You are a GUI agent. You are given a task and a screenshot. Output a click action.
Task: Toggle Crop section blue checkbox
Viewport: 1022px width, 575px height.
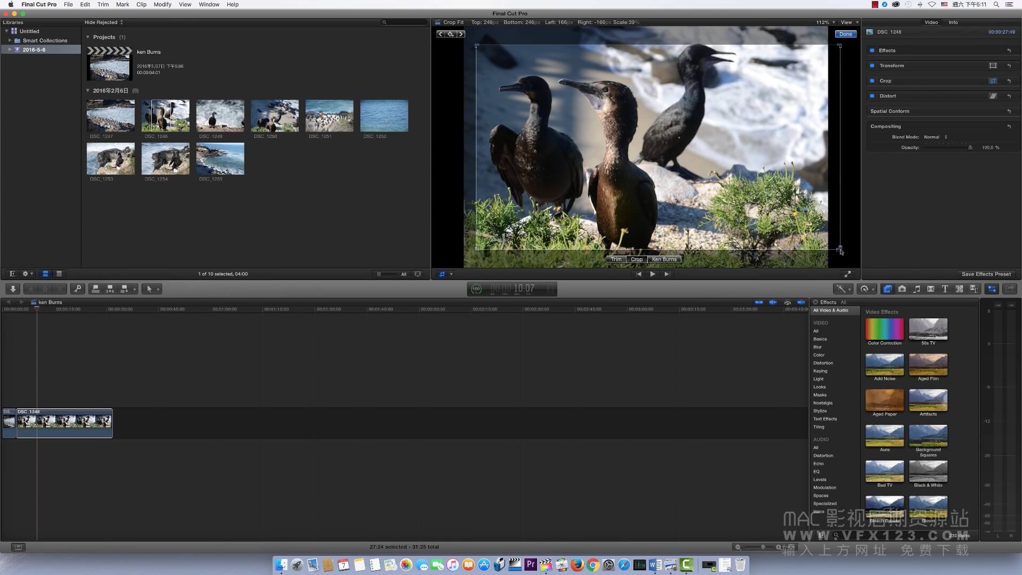tap(872, 81)
